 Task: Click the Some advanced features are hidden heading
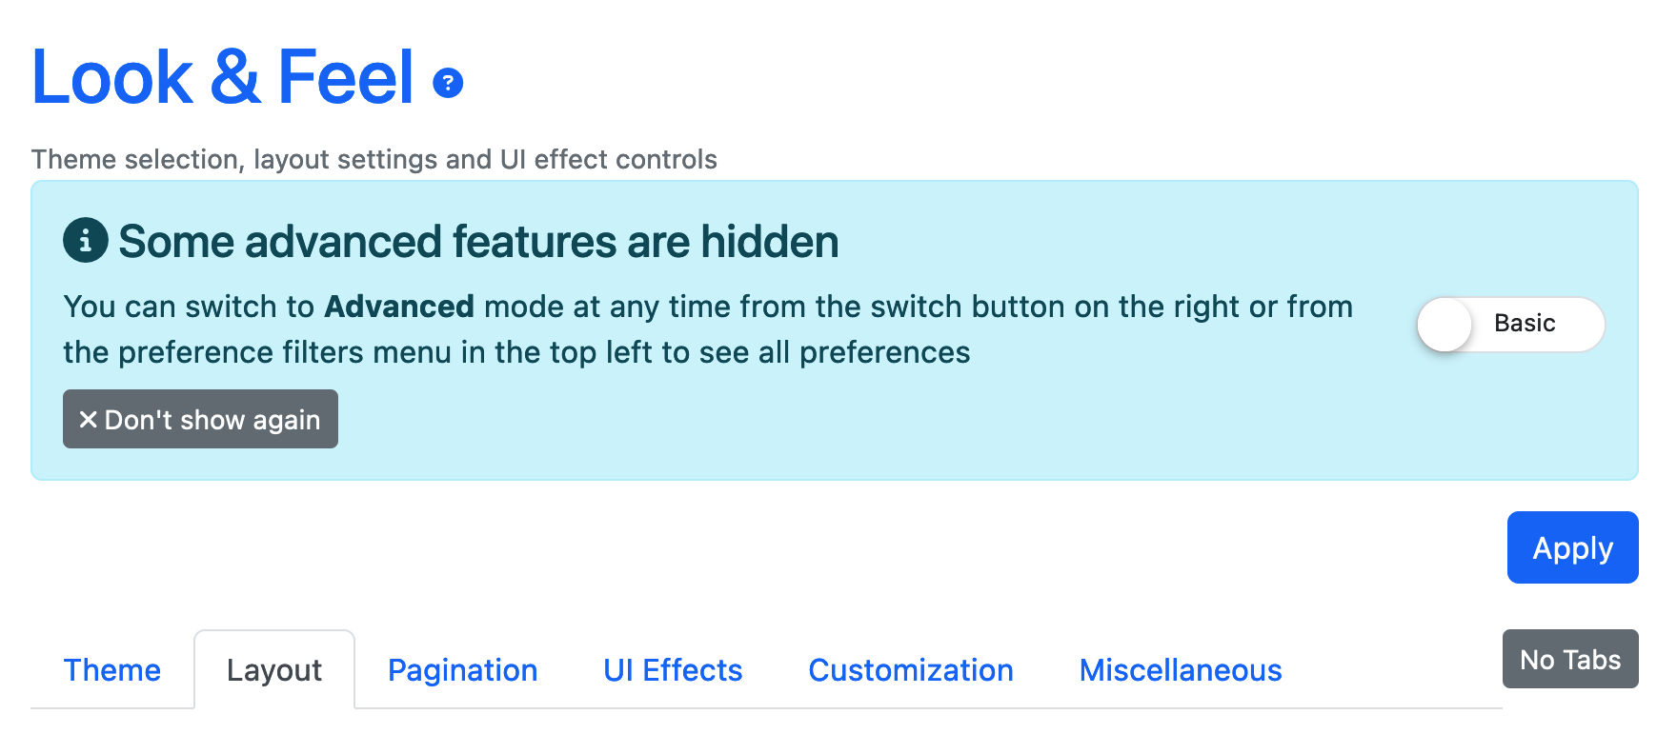478,242
